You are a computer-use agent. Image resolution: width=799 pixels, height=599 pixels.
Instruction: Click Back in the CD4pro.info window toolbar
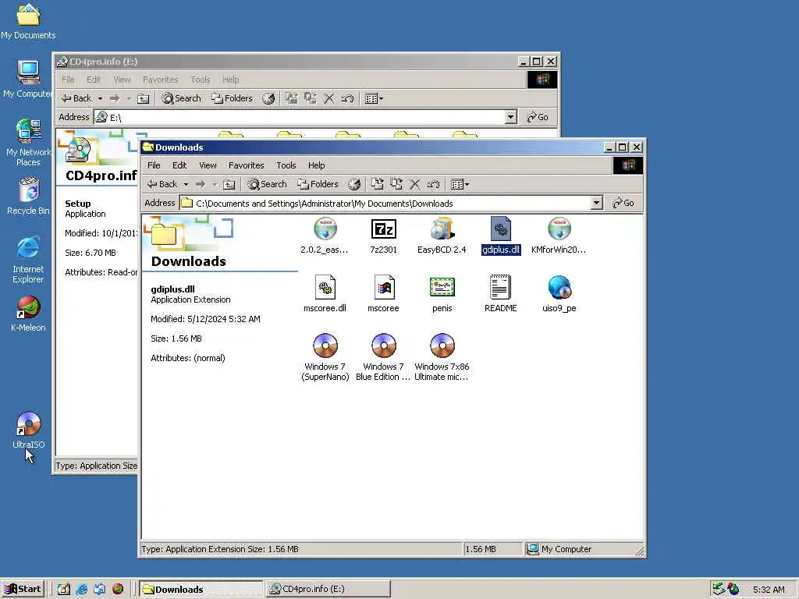(76, 98)
